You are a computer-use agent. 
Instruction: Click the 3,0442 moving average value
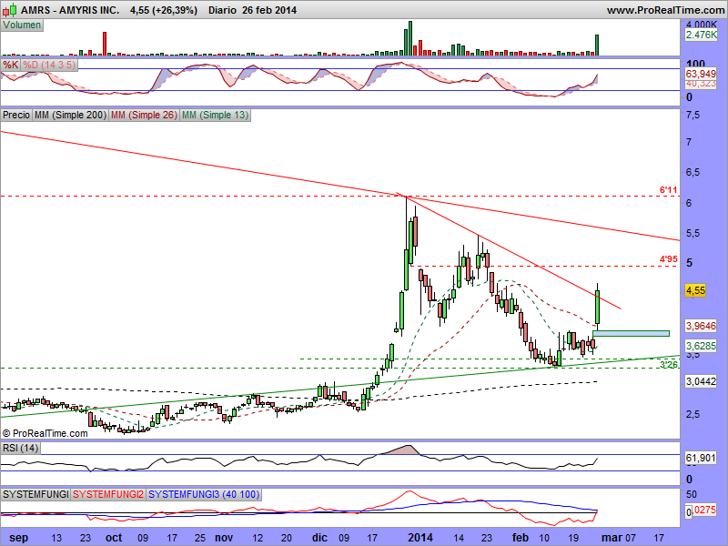tap(701, 381)
